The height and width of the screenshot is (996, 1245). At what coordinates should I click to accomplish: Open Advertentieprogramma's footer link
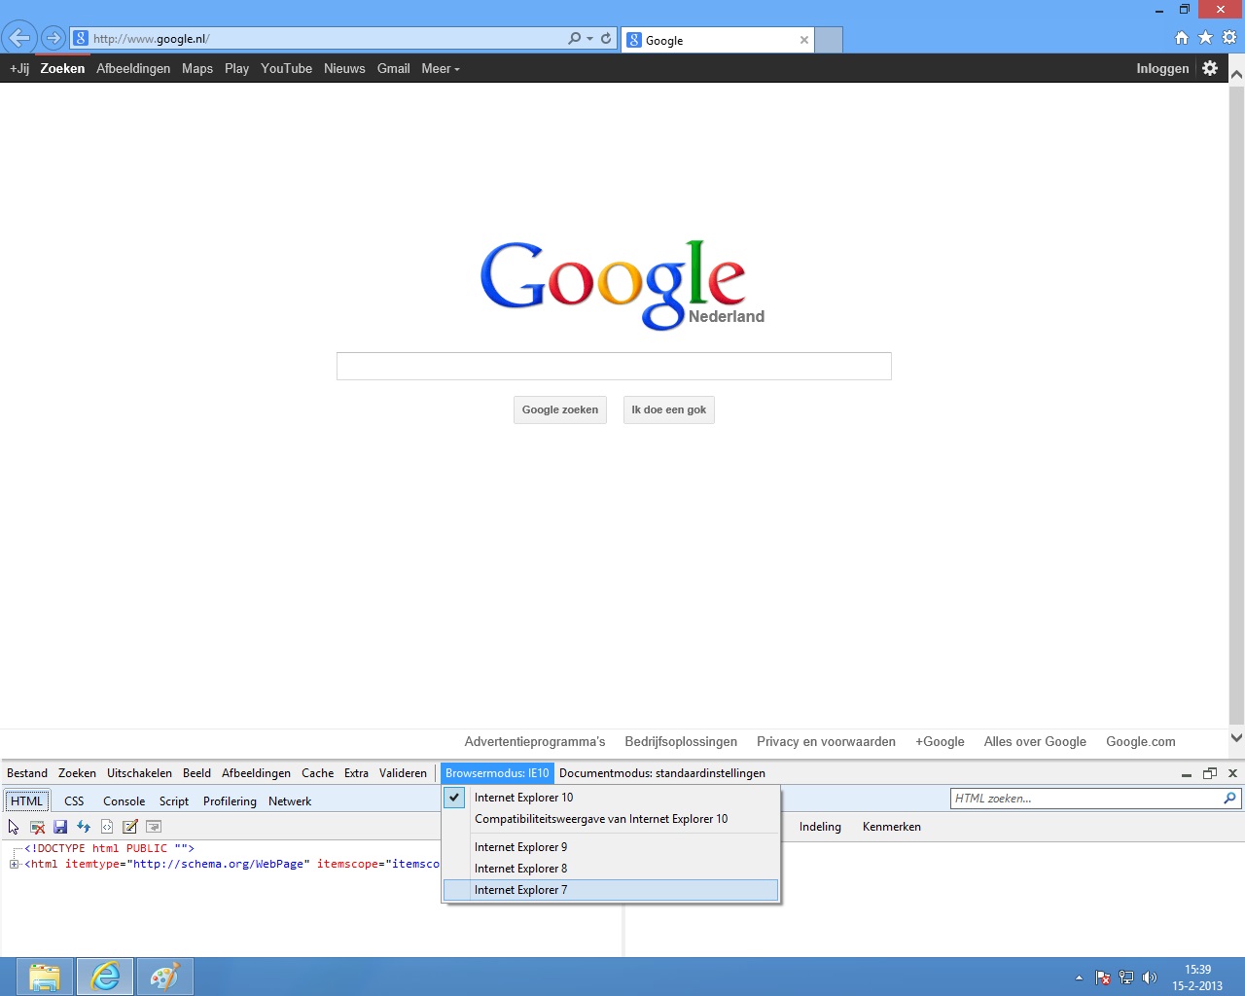point(535,741)
